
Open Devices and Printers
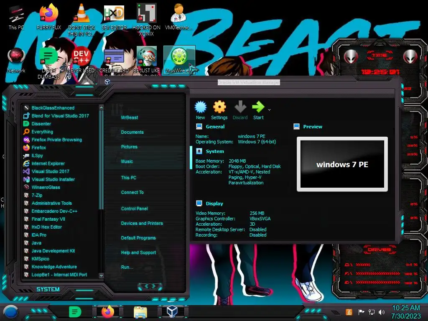pyautogui.click(x=142, y=223)
